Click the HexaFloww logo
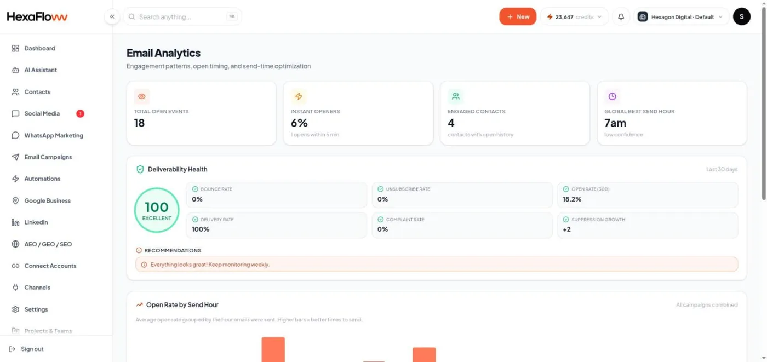Image resolution: width=767 pixels, height=362 pixels. (x=37, y=17)
